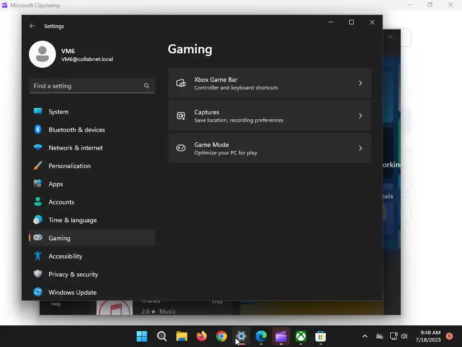Click the volume speaker icon in tray

point(404,336)
